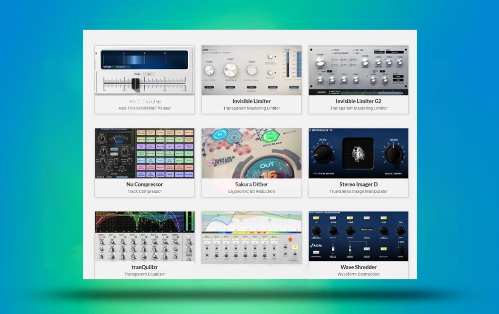Open the tranQuilizr equalizer plugin thumbnail

pos(145,236)
